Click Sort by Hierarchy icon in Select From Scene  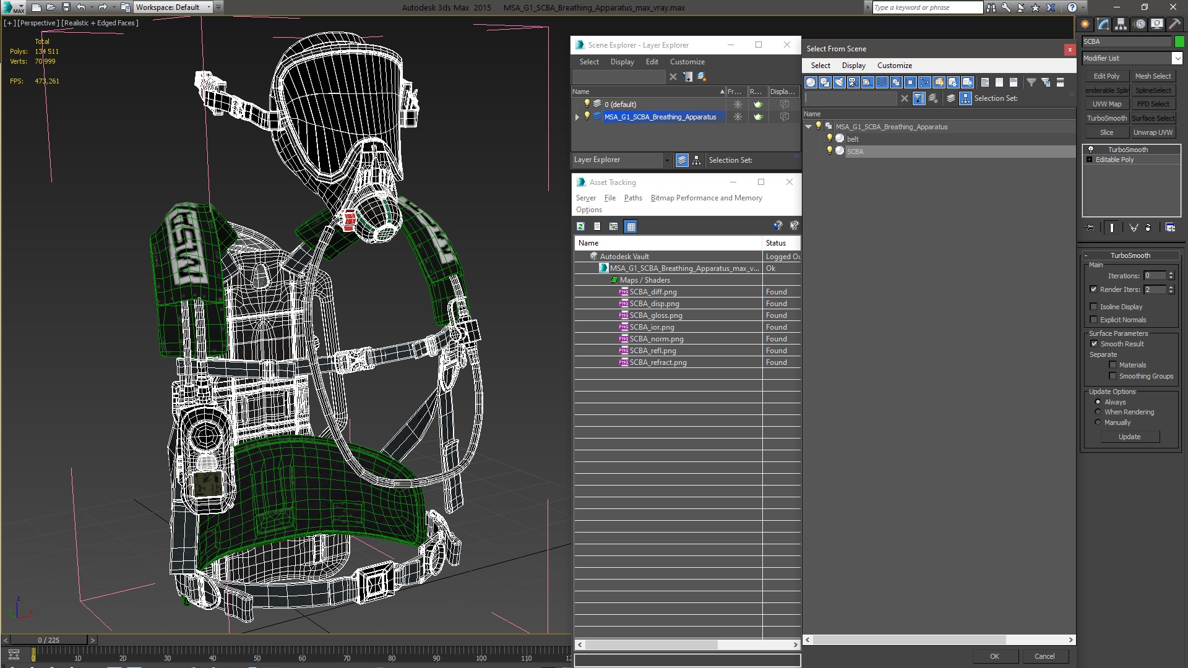(x=966, y=98)
